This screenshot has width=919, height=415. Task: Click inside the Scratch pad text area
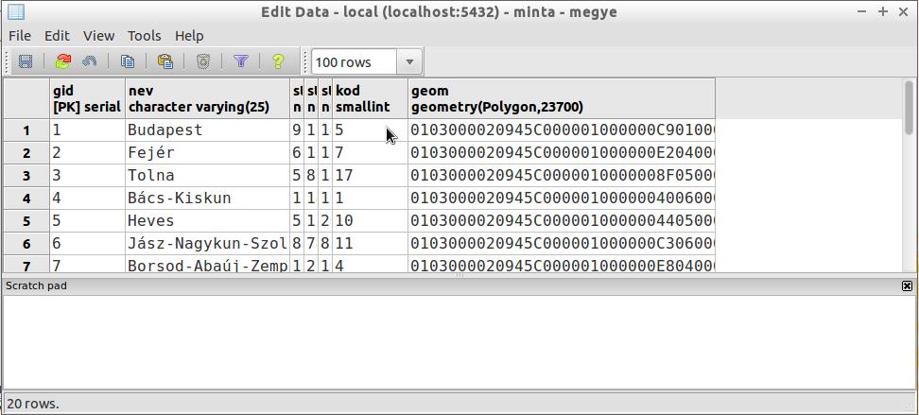coord(459,341)
